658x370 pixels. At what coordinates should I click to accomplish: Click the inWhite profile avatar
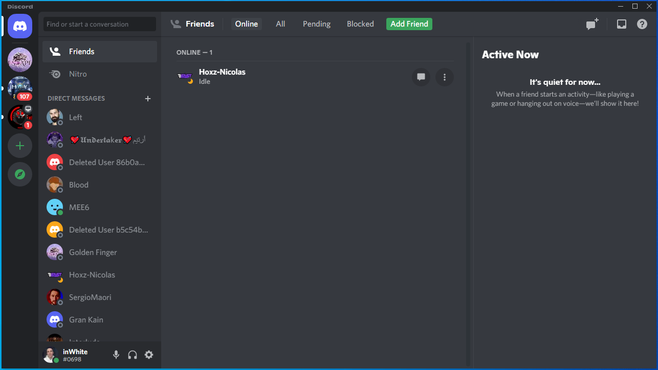[x=51, y=355]
